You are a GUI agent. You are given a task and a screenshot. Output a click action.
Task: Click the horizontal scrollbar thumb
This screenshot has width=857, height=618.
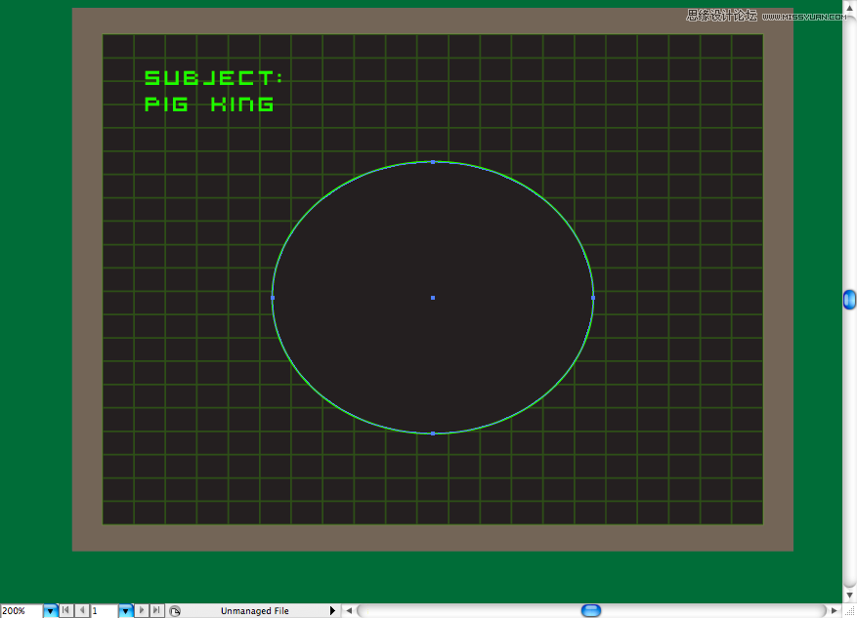591,611
